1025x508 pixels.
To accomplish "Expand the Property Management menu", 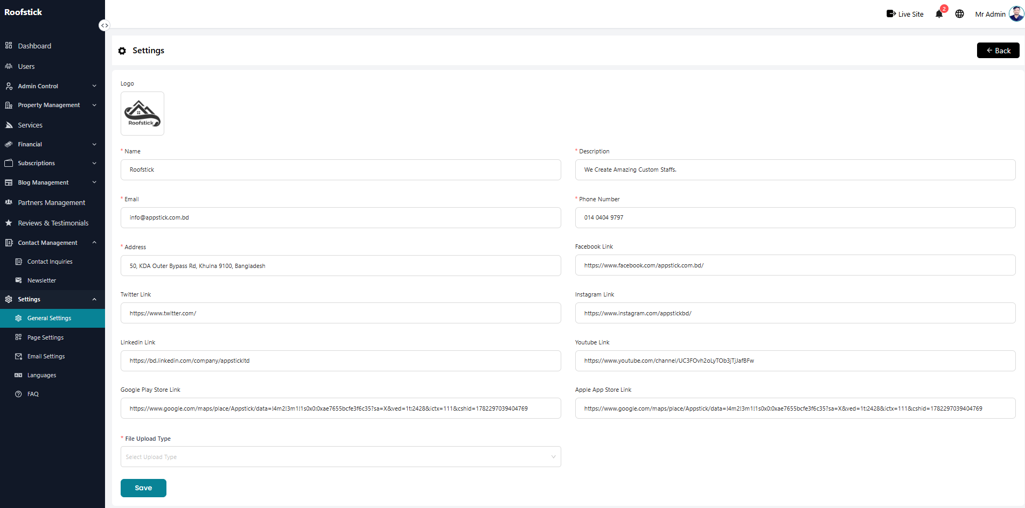I will (x=52, y=105).
